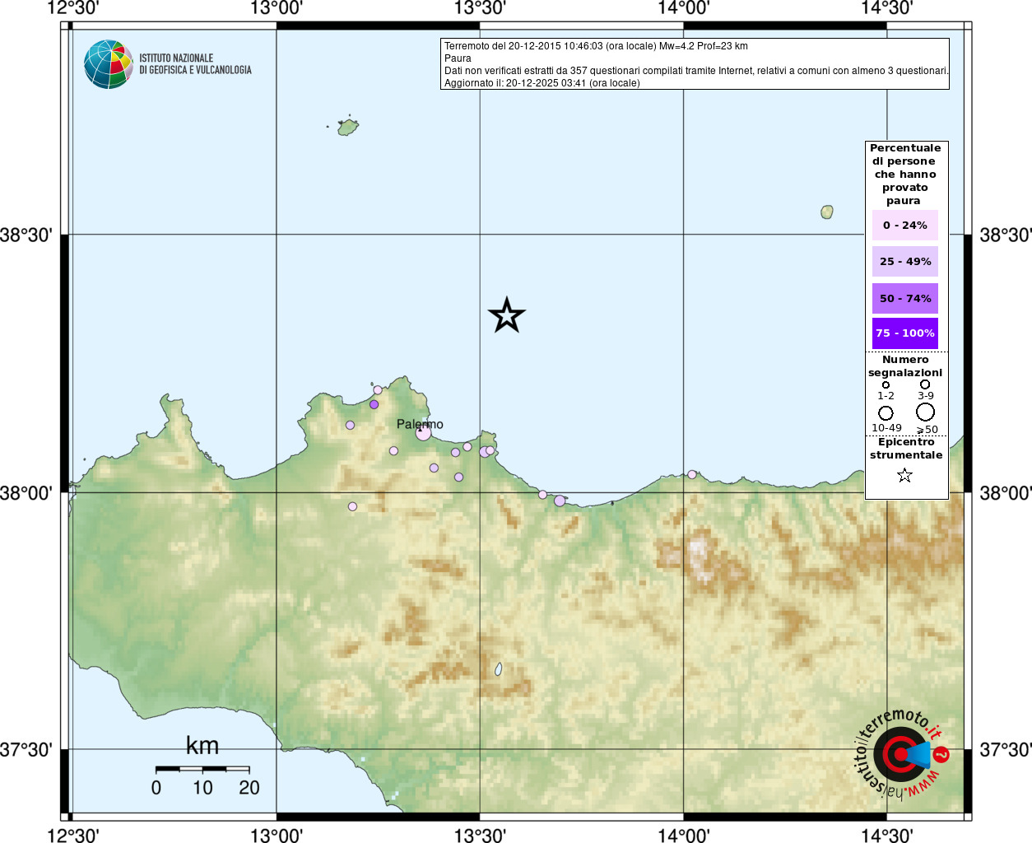Click the smallest legend circle for 1-2 reports

point(886,384)
